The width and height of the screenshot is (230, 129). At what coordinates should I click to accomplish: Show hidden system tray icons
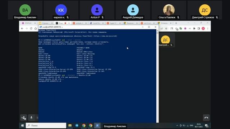click(x=177, y=125)
